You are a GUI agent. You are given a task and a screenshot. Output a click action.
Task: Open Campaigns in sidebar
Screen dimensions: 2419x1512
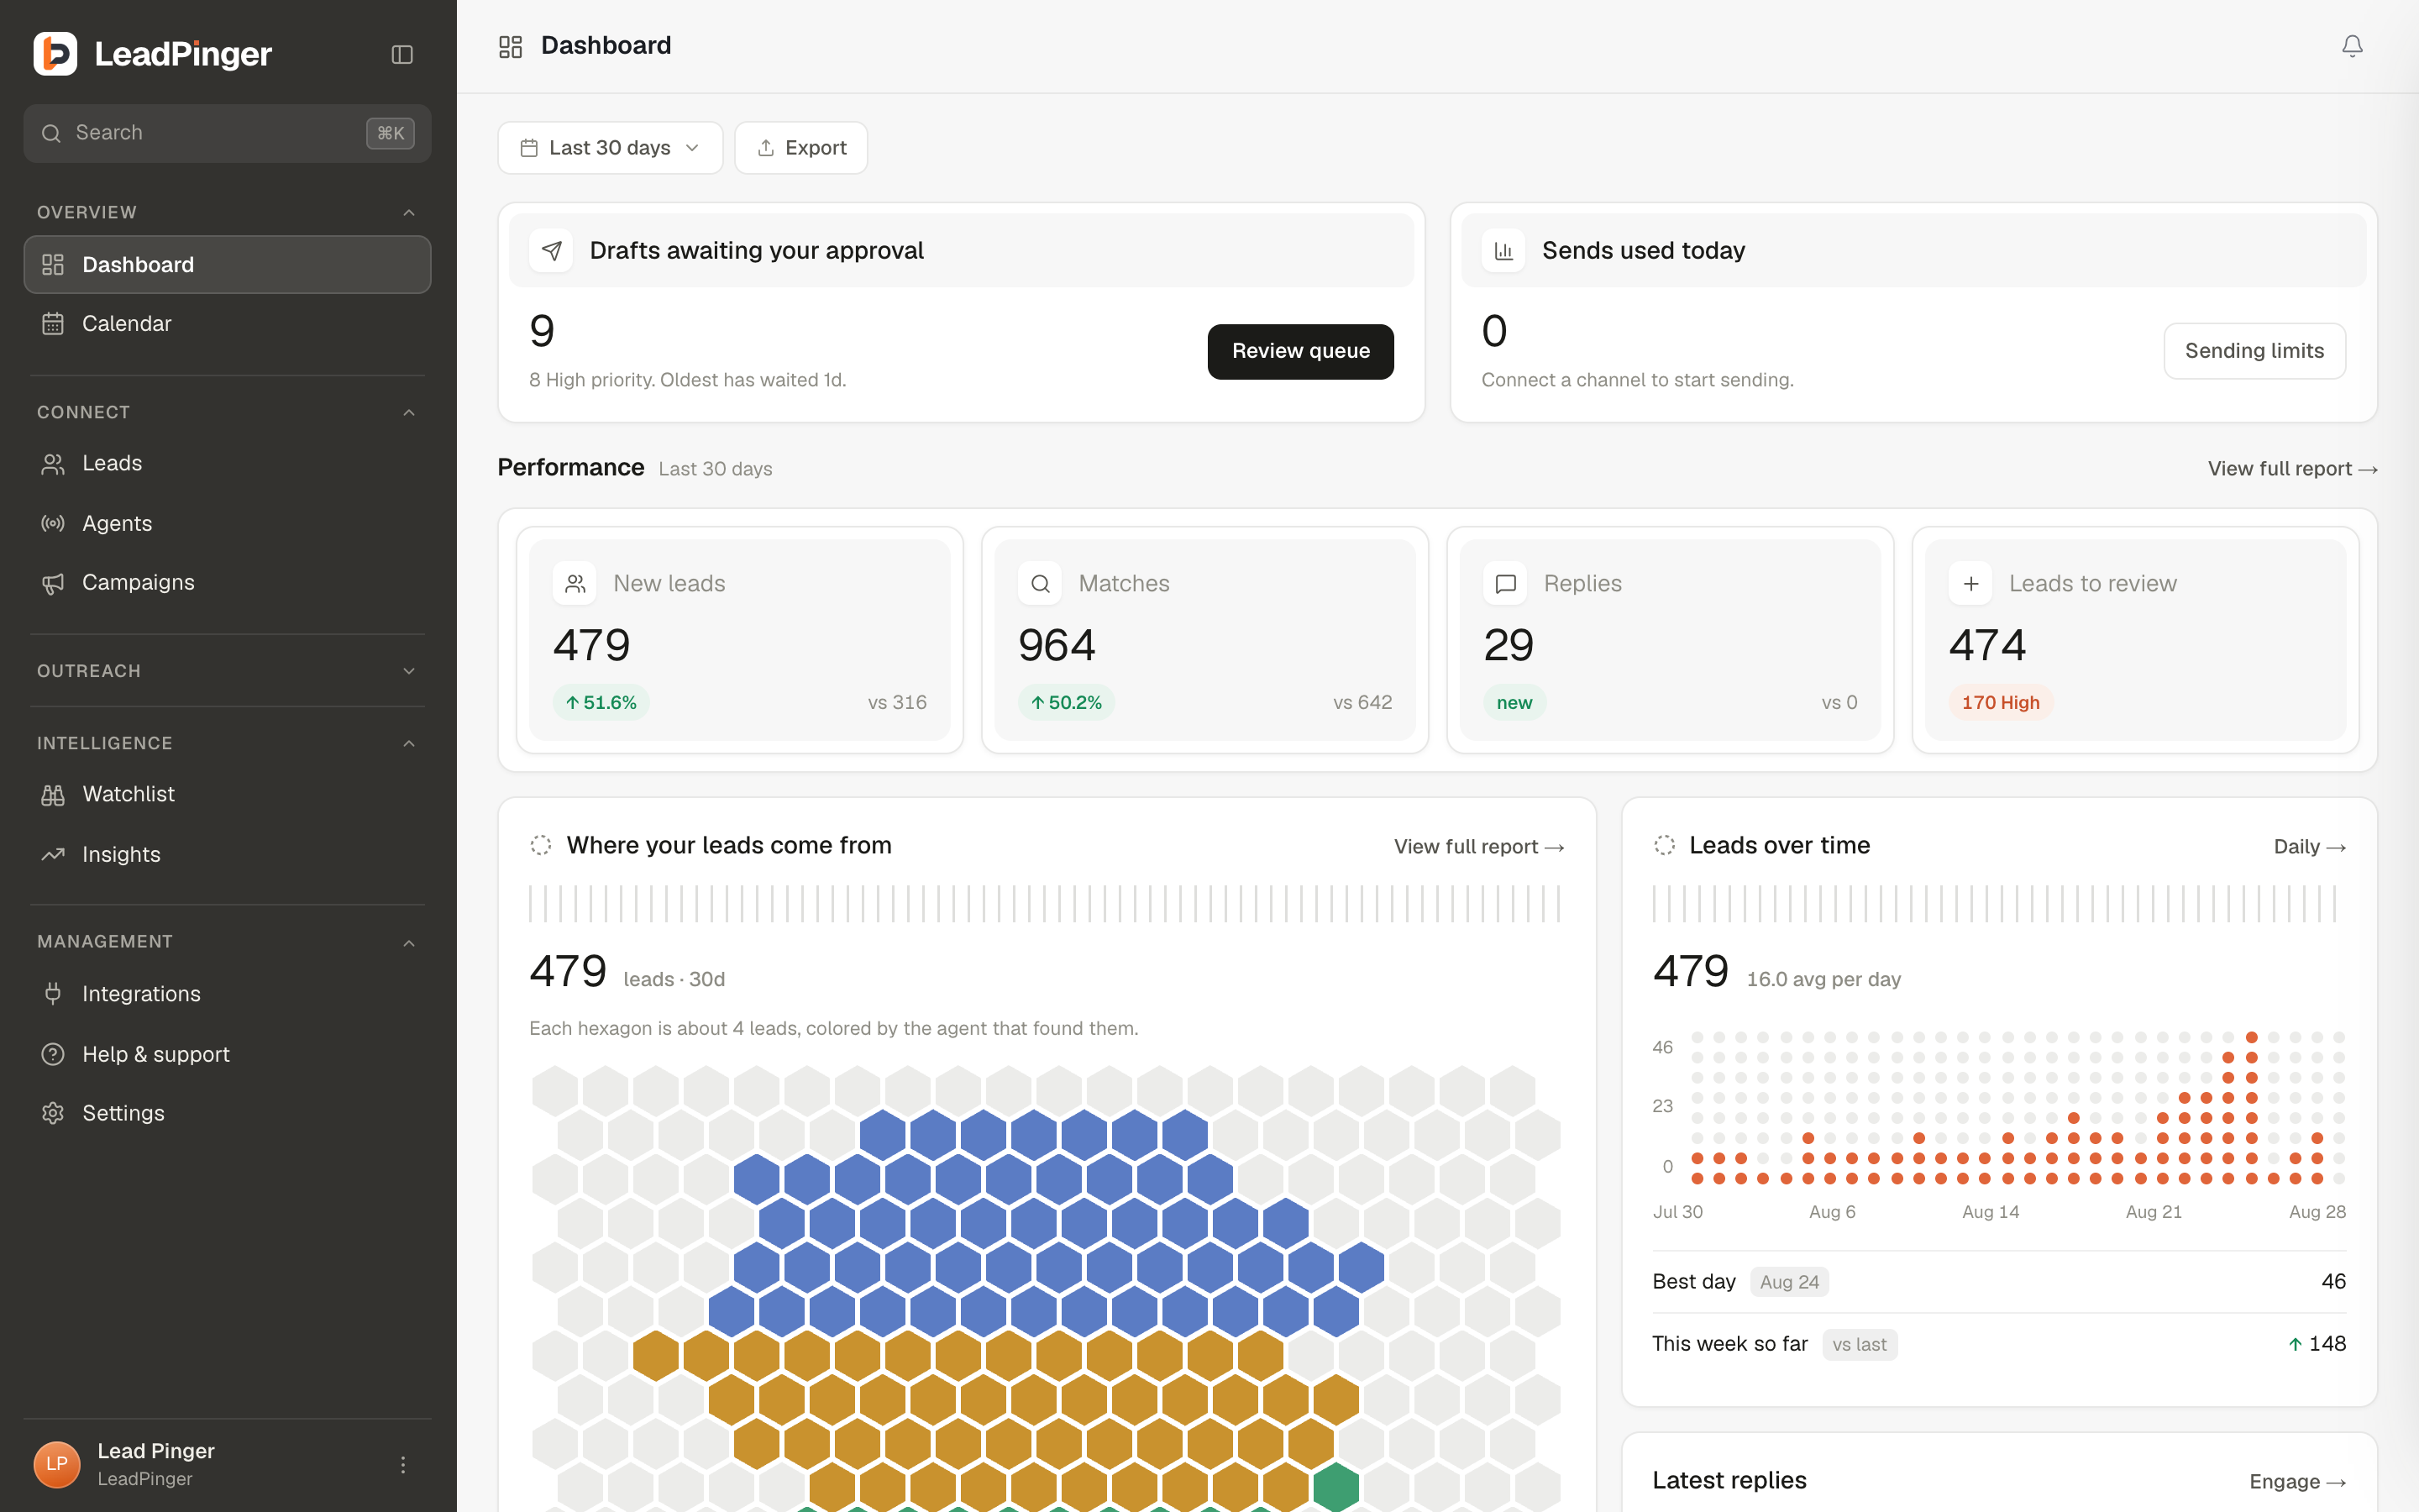(227, 582)
